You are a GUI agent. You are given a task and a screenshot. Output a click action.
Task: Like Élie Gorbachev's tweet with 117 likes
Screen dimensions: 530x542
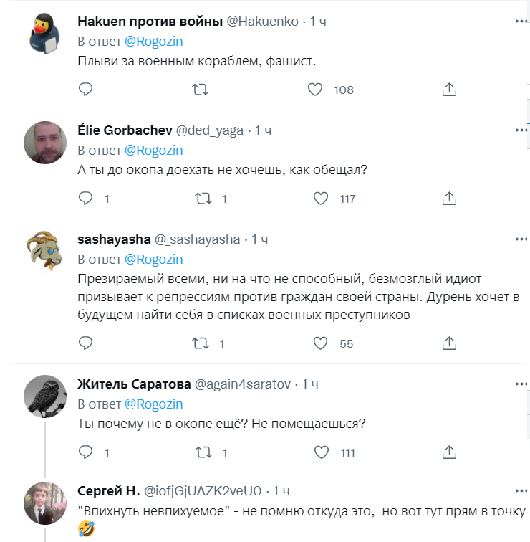(x=322, y=199)
